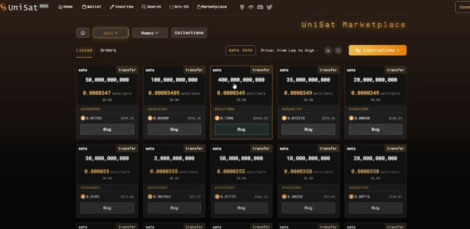This screenshot has height=229, width=470.
Task: Buy the 400,000,000,000 sats listing
Action: (241, 129)
